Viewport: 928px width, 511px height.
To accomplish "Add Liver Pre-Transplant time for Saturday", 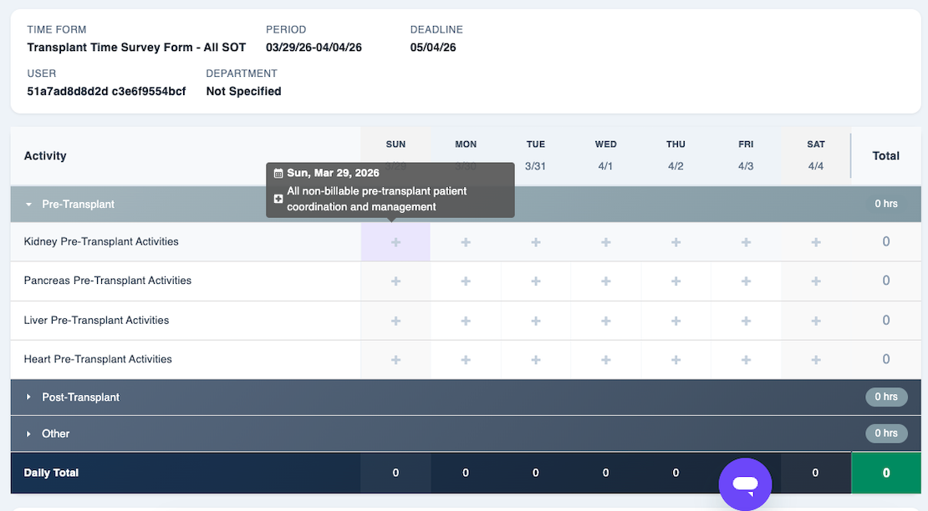I will click(x=815, y=321).
